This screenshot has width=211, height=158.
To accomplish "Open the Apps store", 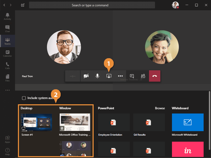I will tap(7, 140).
